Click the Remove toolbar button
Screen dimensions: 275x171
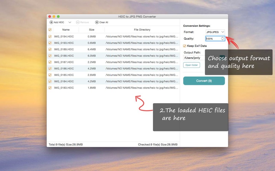[x=82, y=22]
